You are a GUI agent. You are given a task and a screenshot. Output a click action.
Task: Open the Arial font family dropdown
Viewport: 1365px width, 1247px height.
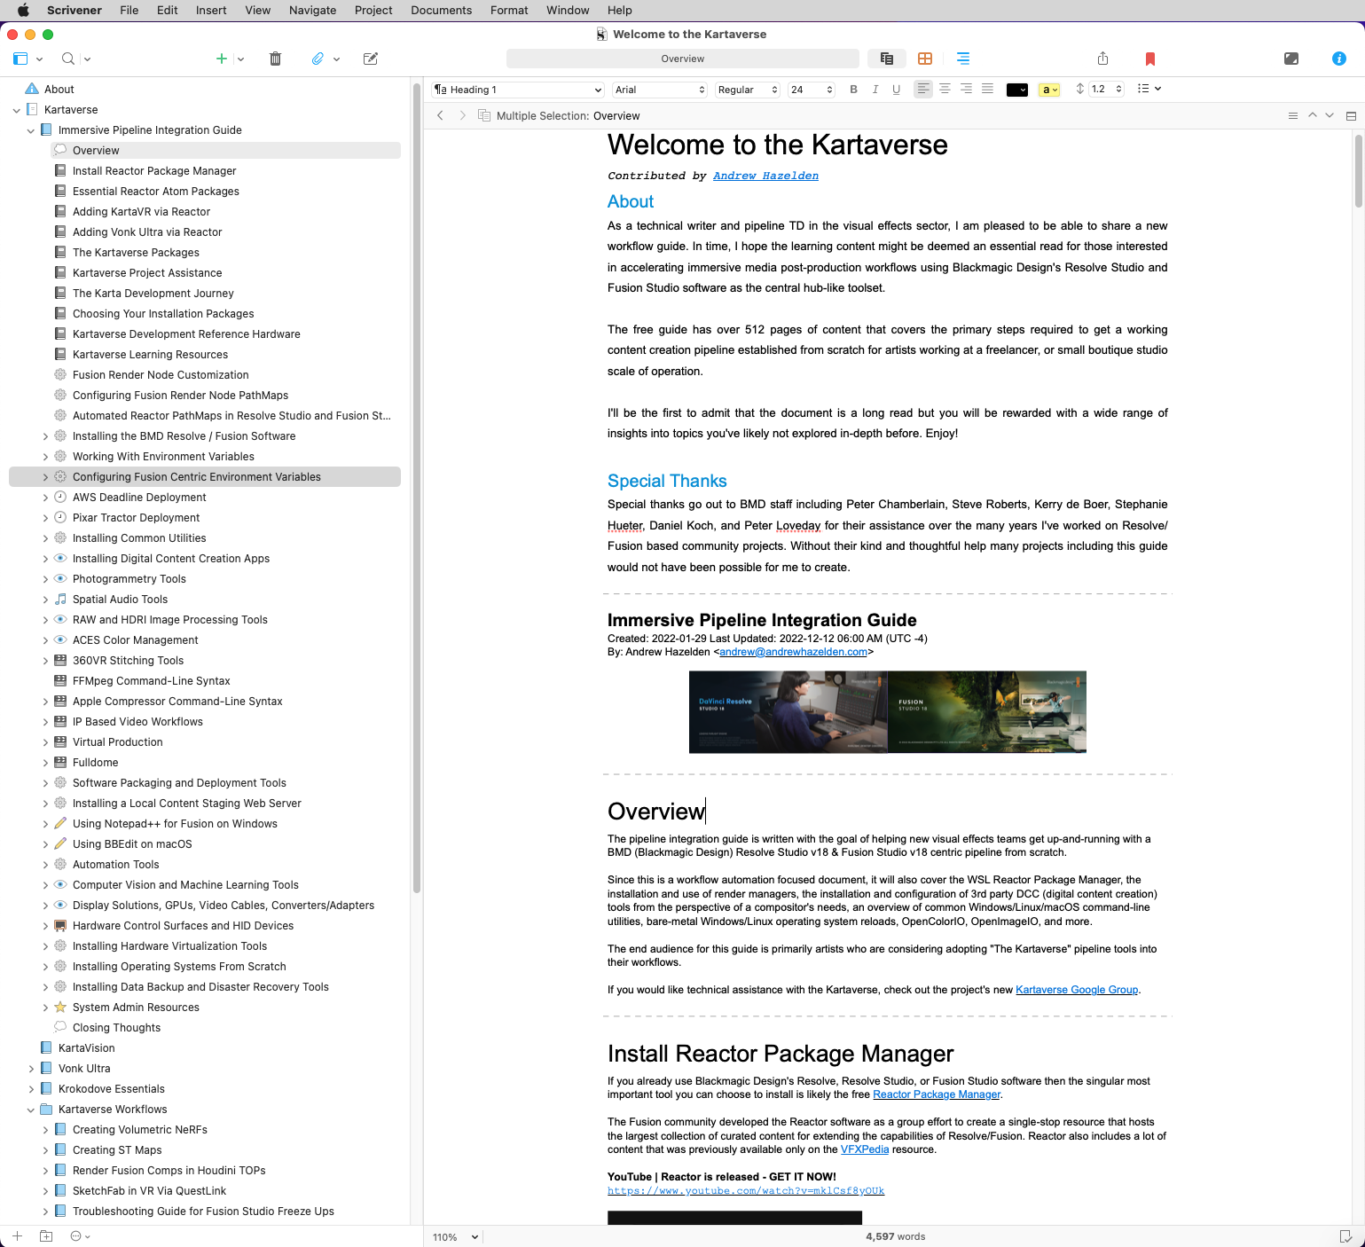(x=660, y=90)
